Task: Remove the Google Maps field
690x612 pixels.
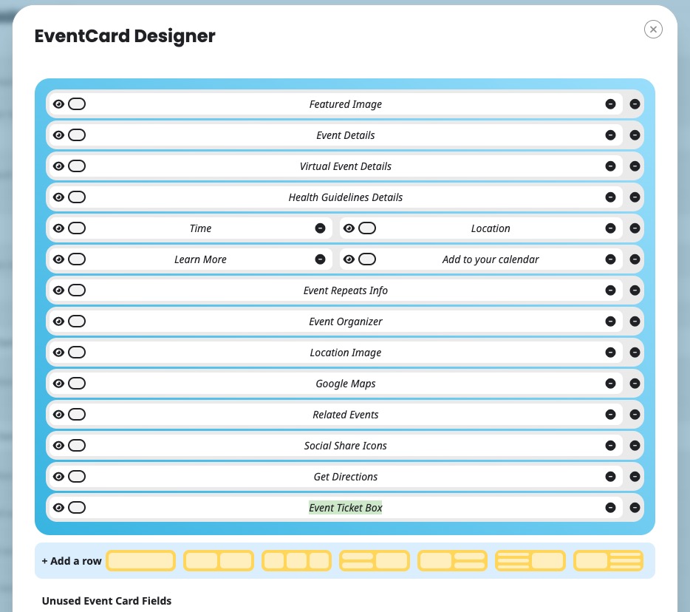Action: point(610,384)
